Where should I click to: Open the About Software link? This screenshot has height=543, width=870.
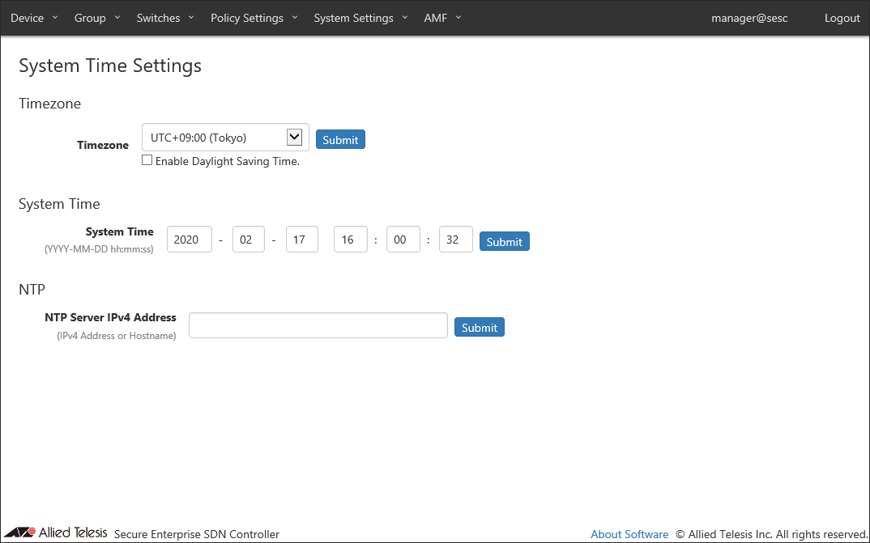click(x=629, y=534)
